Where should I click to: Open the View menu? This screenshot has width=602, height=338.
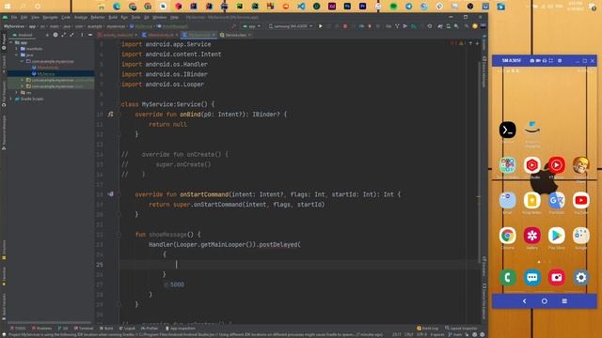coord(35,17)
